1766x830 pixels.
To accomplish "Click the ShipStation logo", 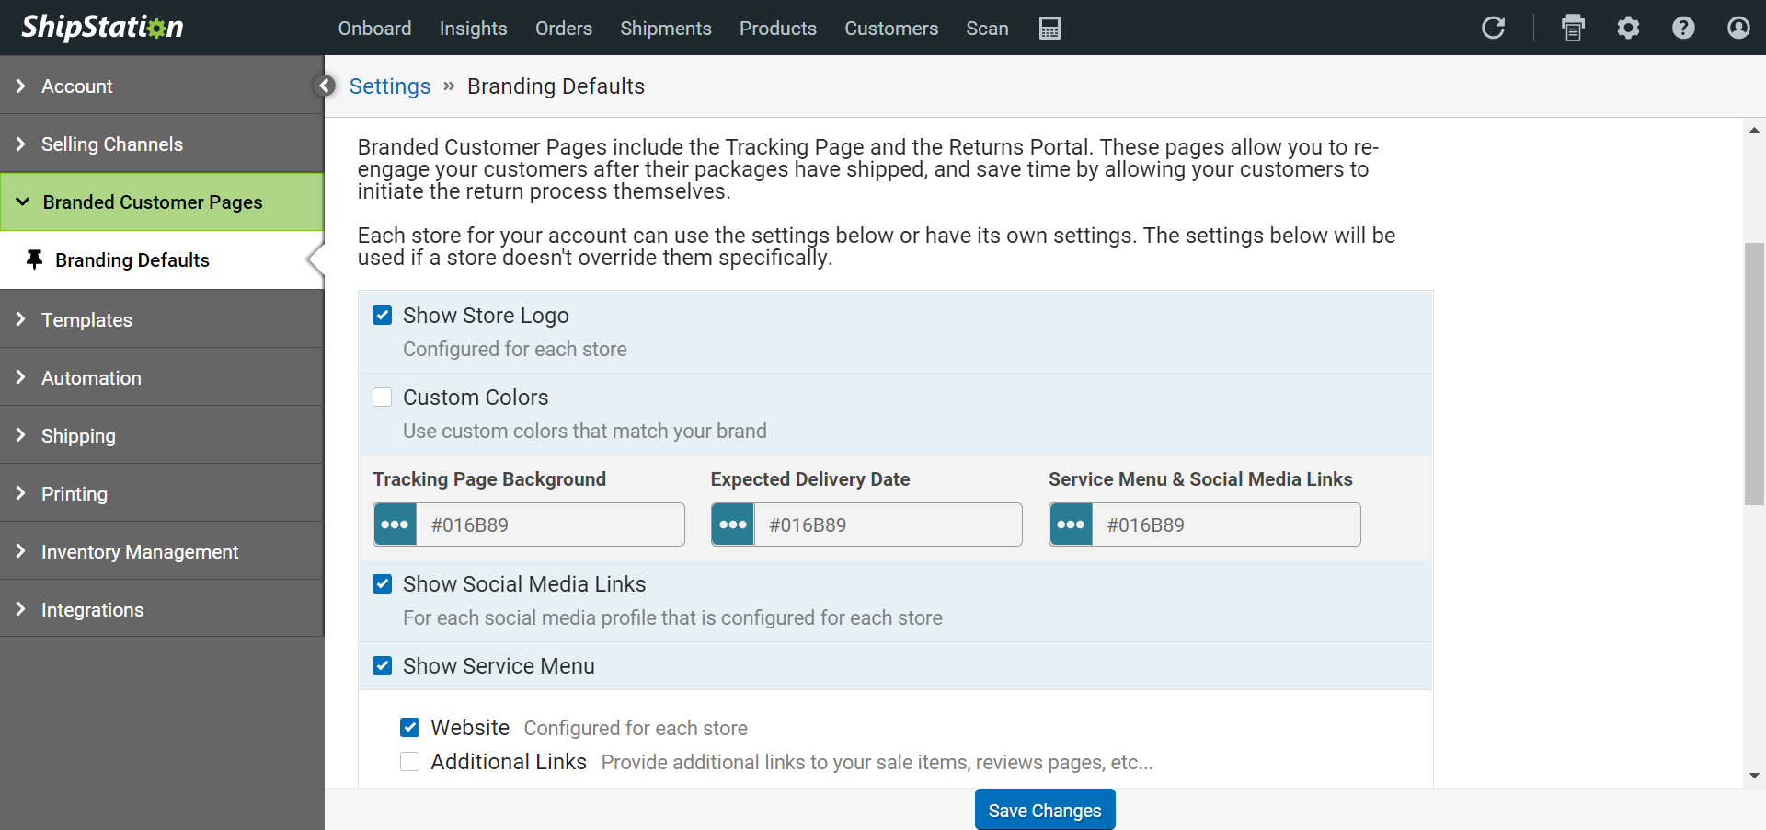I will [x=102, y=28].
